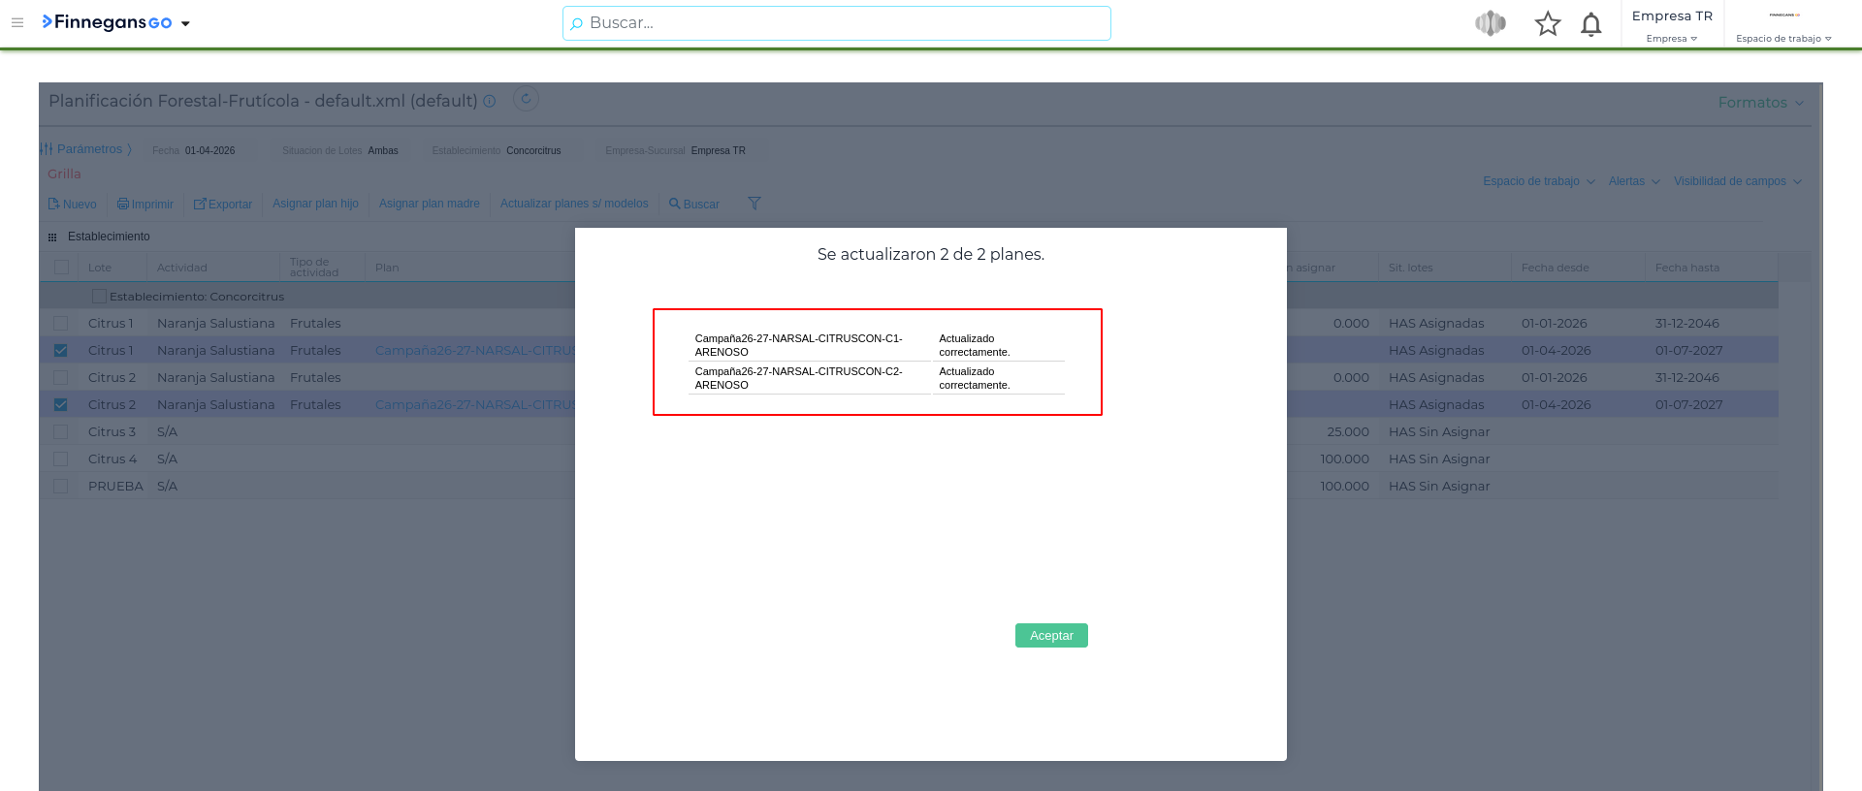Image resolution: width=1862 pixels, height=791 pixels.
Task: Open the Empresa selector dropdown
Action: [x=1671, y=39]
